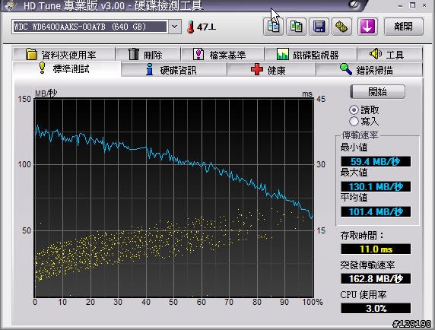Click the thermometer temperature icon

[191, 27]
